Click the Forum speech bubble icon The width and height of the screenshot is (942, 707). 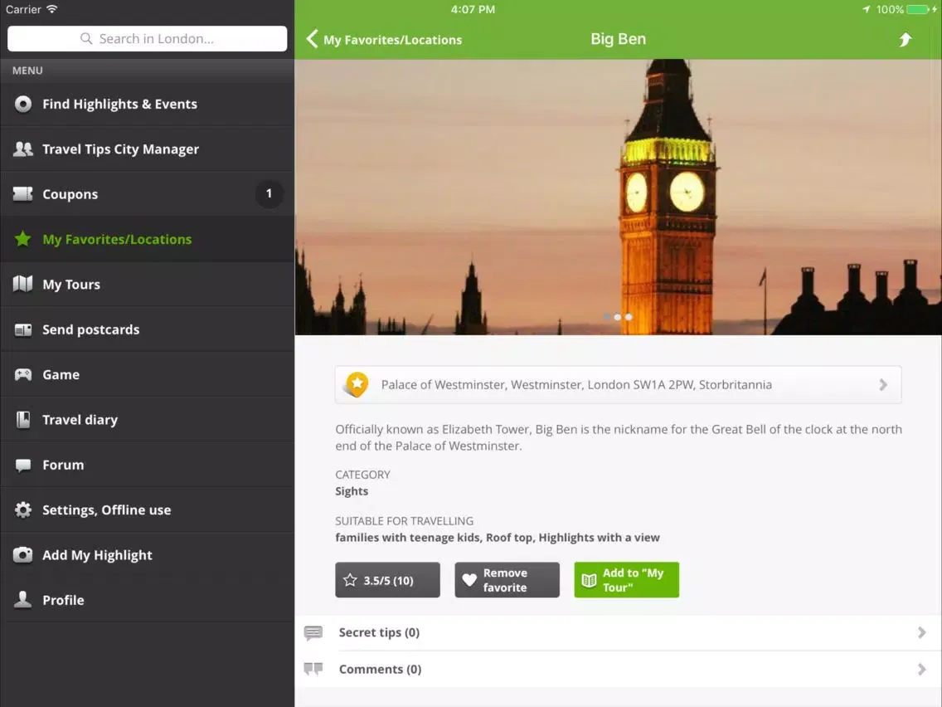coord(23,466)
